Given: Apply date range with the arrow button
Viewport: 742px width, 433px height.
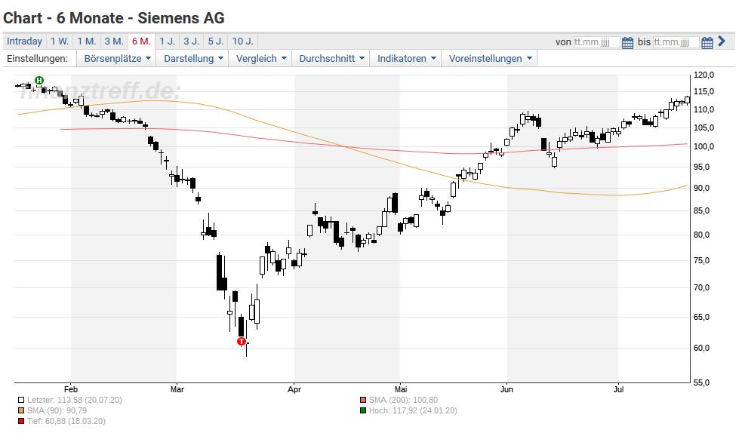Looking at the screenshot, I should 722,41.
